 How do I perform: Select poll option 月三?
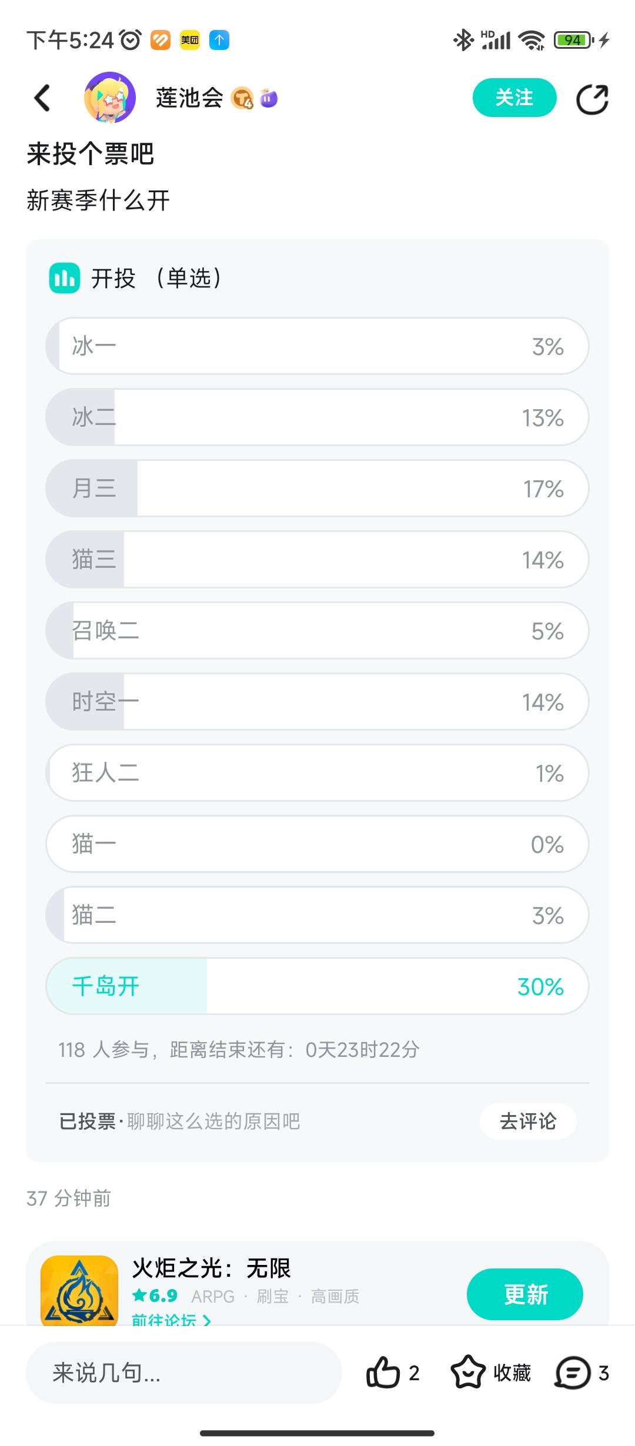pos(317,488)
